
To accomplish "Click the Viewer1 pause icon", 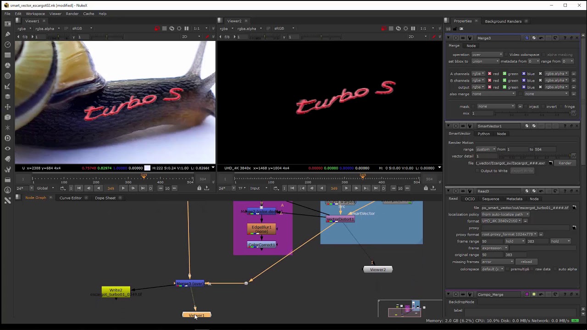I will click(x=186, y=28).
